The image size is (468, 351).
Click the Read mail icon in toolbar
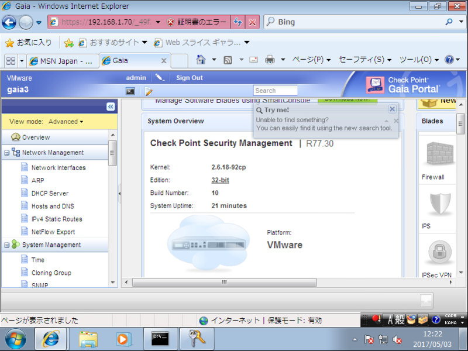click(x=253, y=60)
